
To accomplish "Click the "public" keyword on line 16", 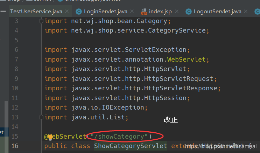I will pos(56,146).
